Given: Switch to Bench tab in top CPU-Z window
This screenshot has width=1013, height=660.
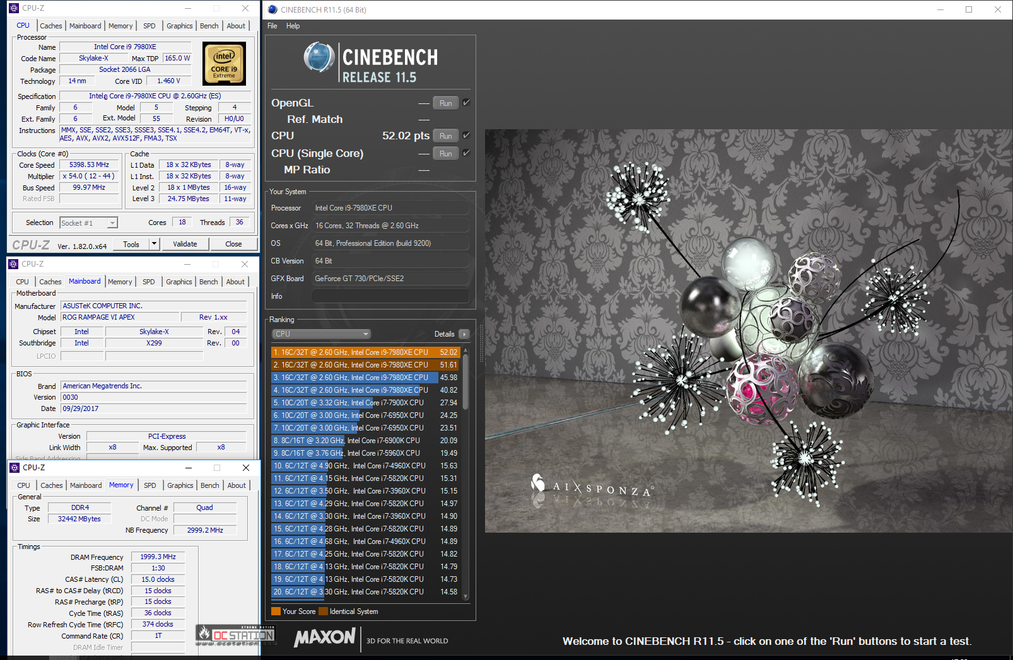Looking at the screenshot, I should [x=209, y=26].
